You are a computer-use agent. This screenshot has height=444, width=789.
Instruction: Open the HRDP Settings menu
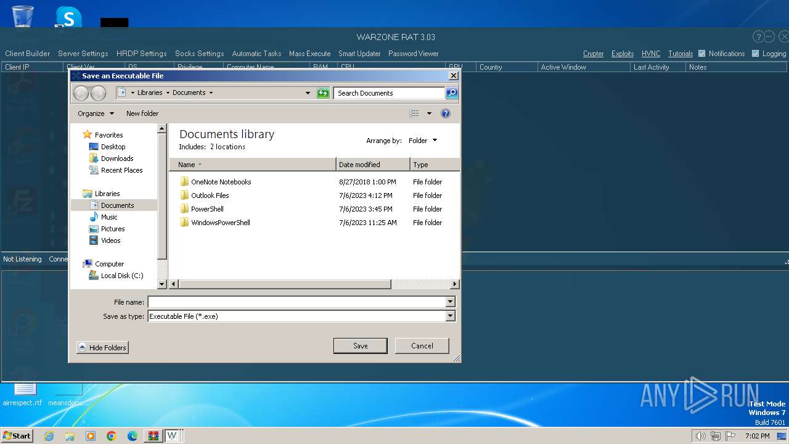(x=141, y=54)
